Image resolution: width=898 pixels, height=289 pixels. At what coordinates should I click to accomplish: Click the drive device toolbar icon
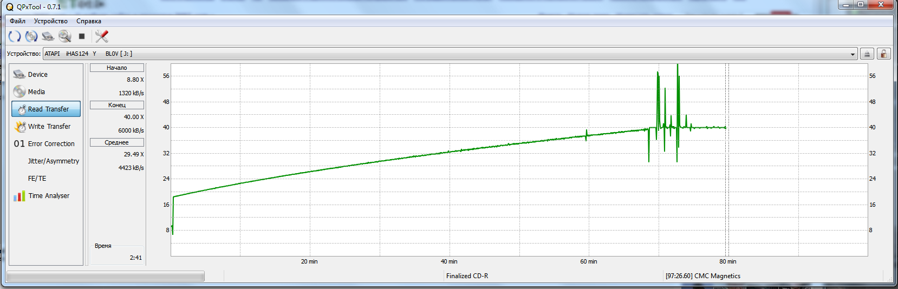(x=48, y=36)
